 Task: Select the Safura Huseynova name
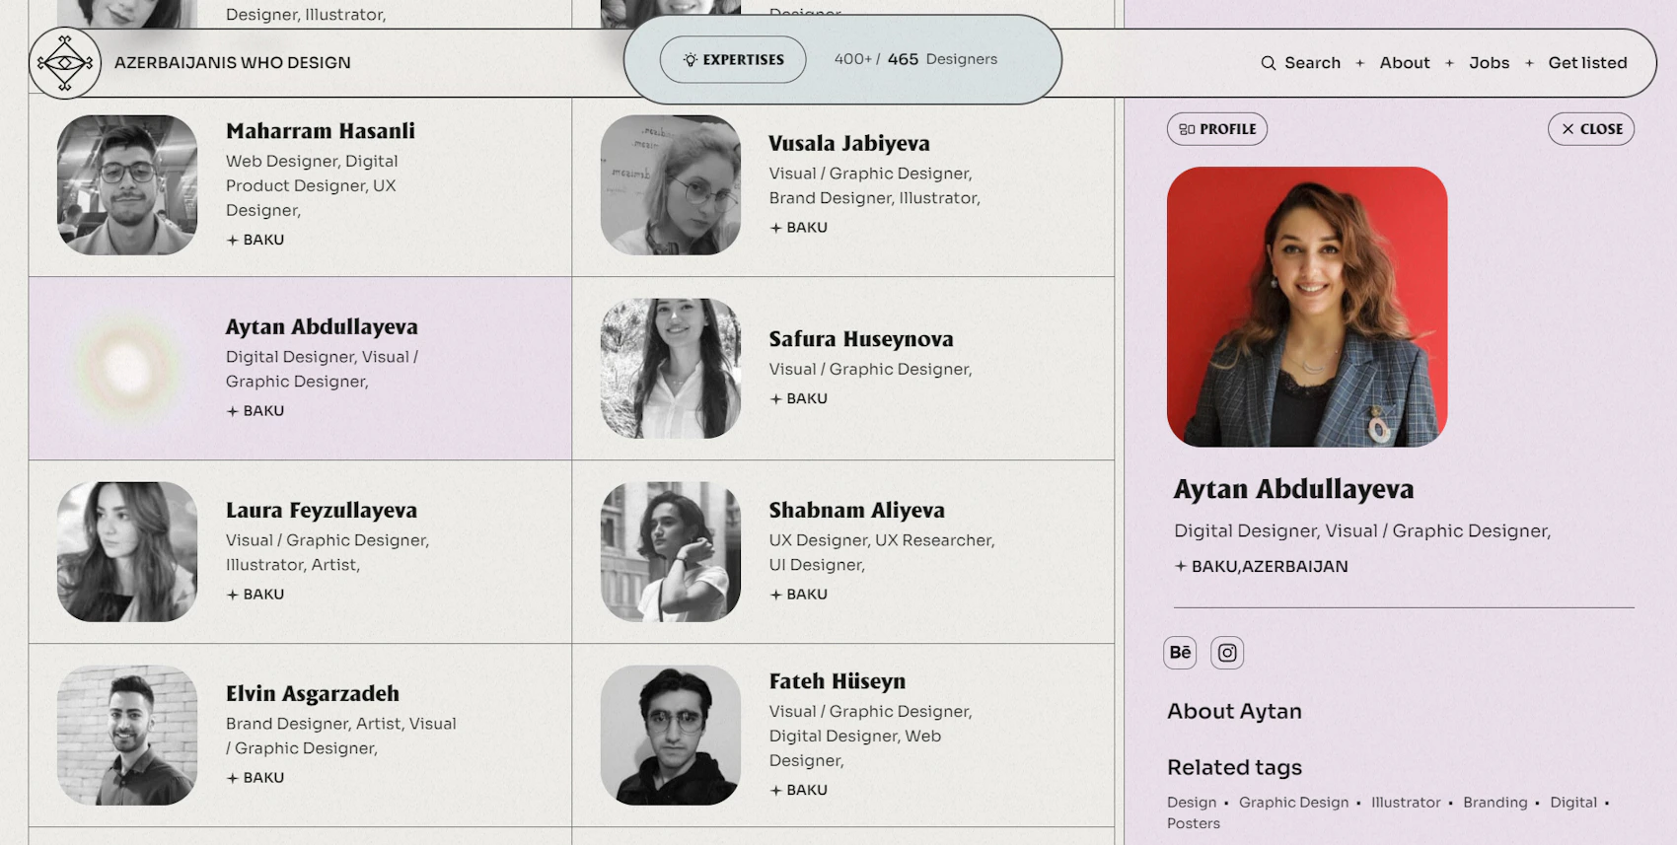(x=861, y=339)
